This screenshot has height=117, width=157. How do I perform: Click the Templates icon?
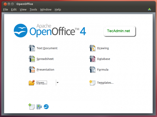[92, 83]
